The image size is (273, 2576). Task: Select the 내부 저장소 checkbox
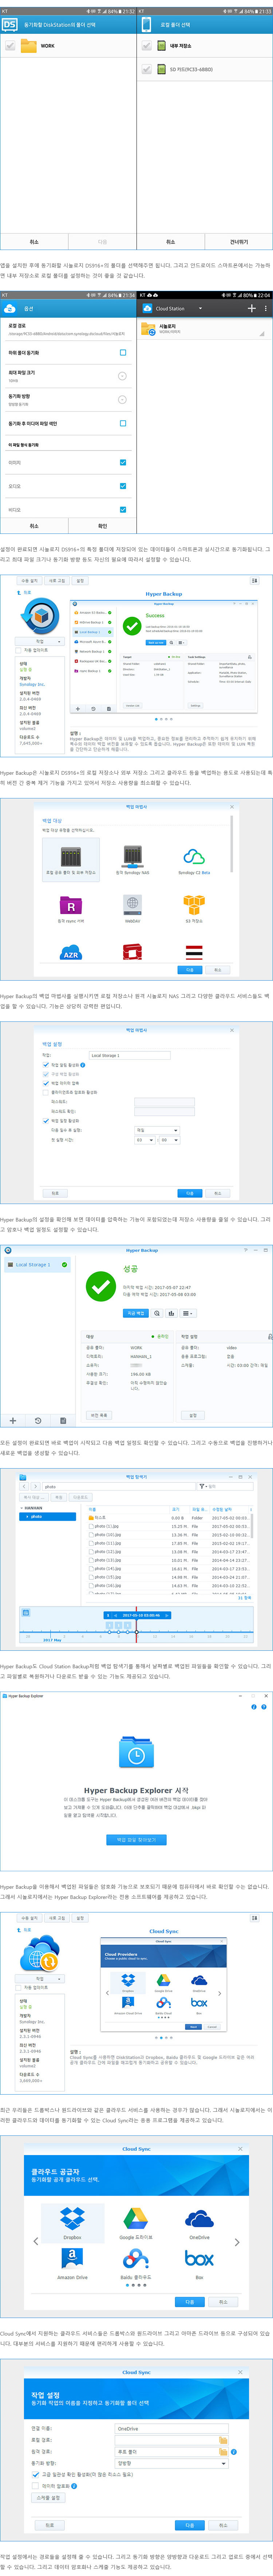pos(147,46)
